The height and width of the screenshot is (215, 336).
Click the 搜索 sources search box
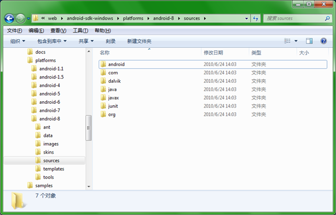click(x=294, y=18)
